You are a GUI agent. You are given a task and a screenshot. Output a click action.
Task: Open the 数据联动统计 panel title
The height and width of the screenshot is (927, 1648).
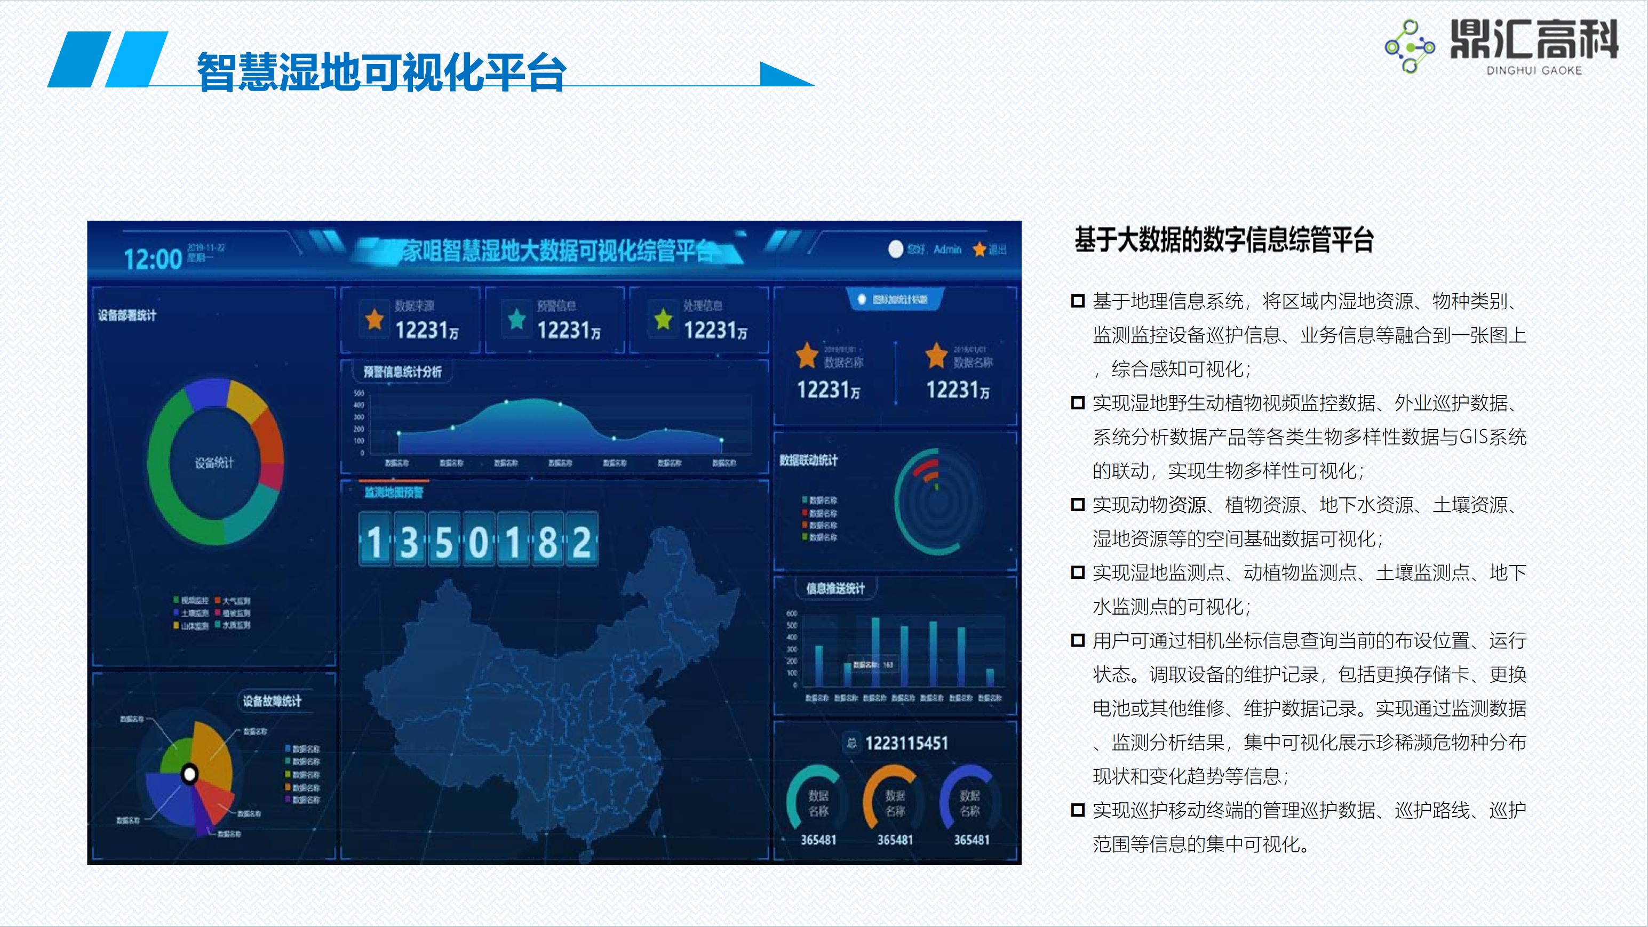click(809, 460)
